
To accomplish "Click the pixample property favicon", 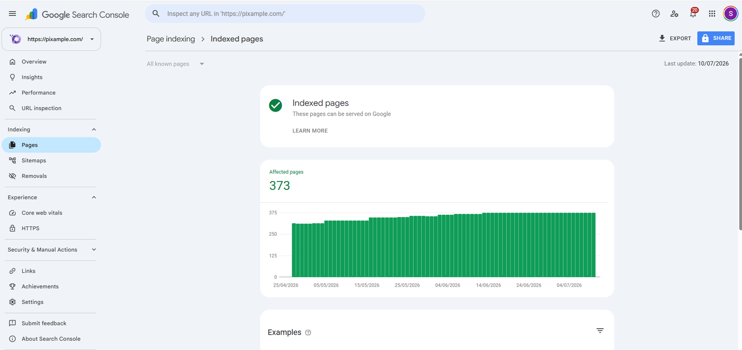I will click(x=16, y=39).
